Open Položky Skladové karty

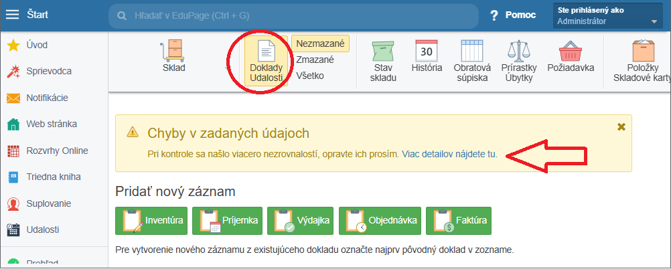(x=643, y=61)
